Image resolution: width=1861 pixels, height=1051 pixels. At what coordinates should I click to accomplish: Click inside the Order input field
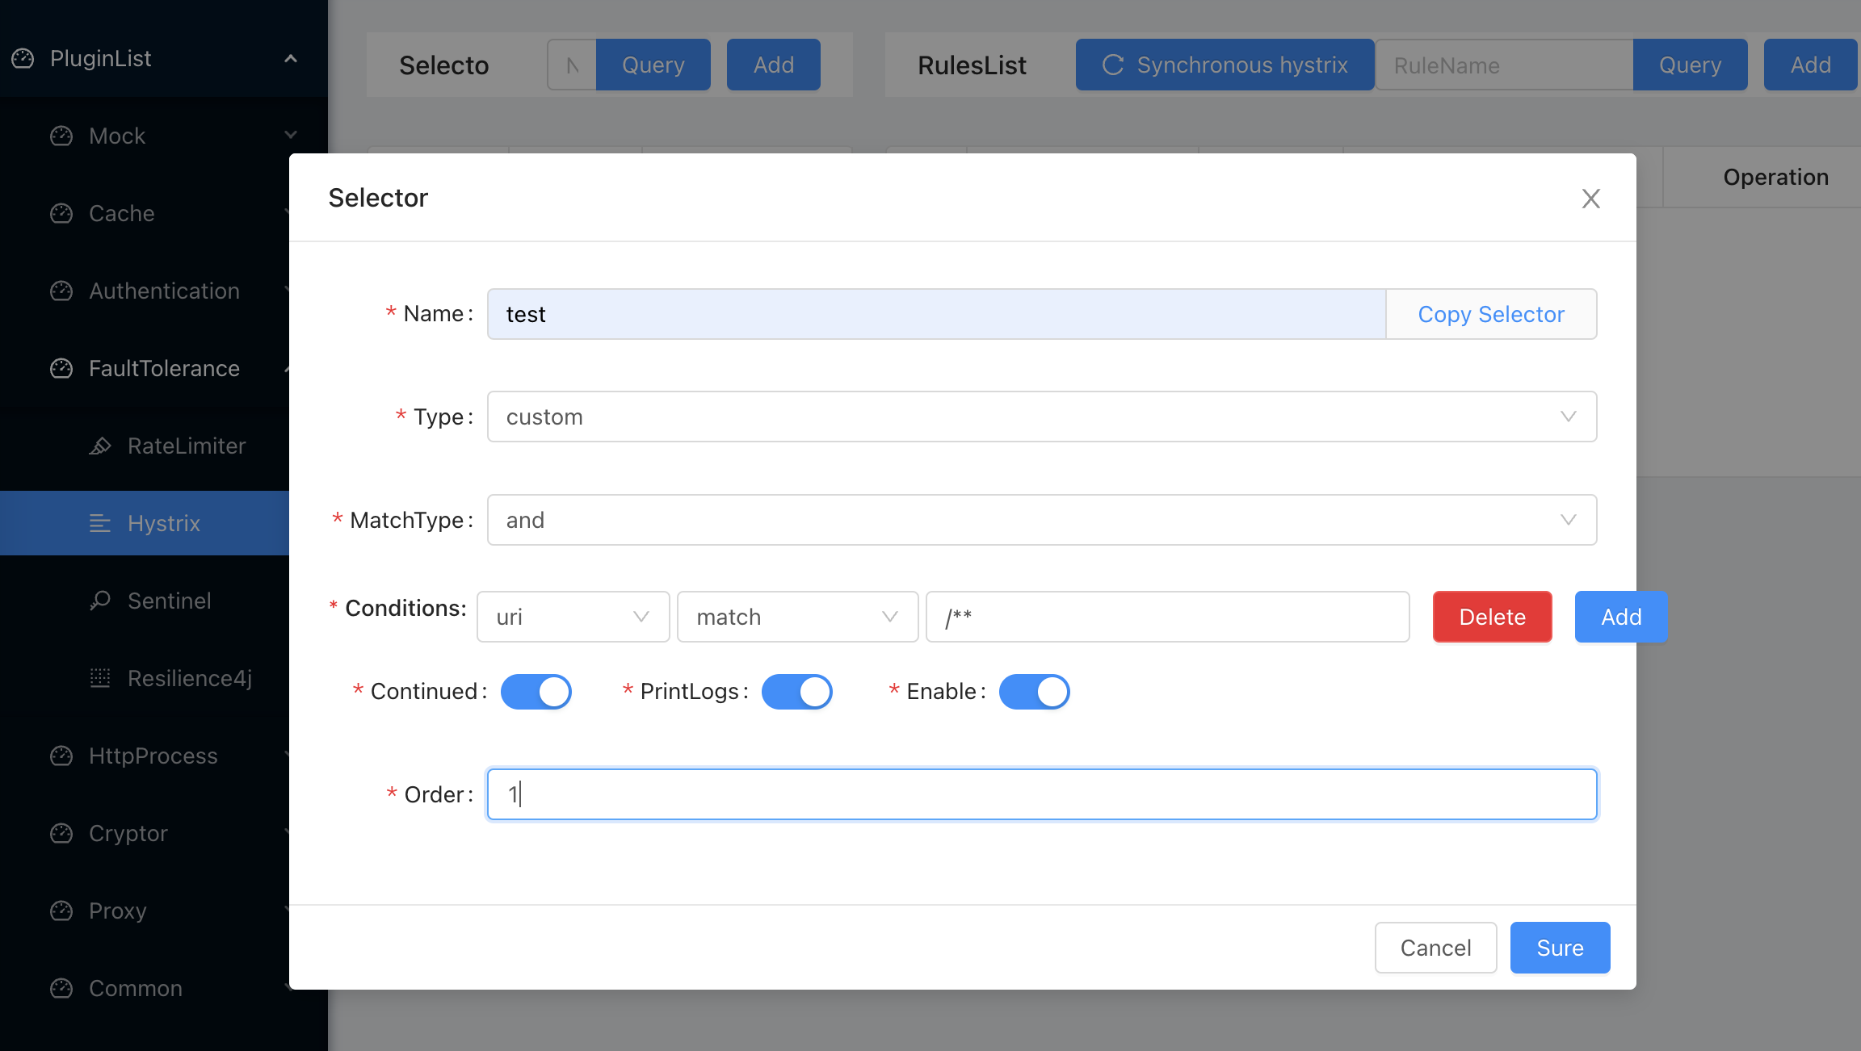click(x=1041, y=793)
